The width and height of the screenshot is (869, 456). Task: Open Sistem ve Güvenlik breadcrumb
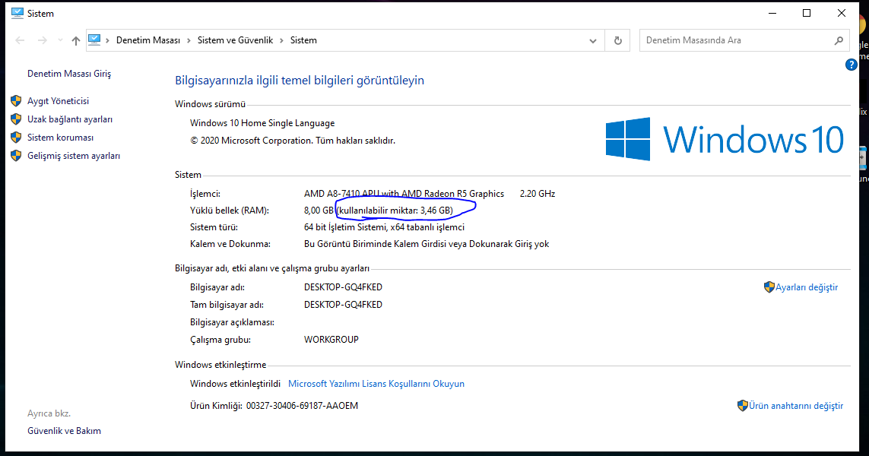[235, 40]
